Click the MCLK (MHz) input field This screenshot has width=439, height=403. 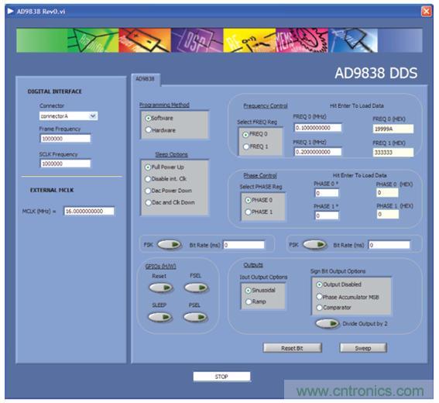pyautogui.click(x=89, y=211)
